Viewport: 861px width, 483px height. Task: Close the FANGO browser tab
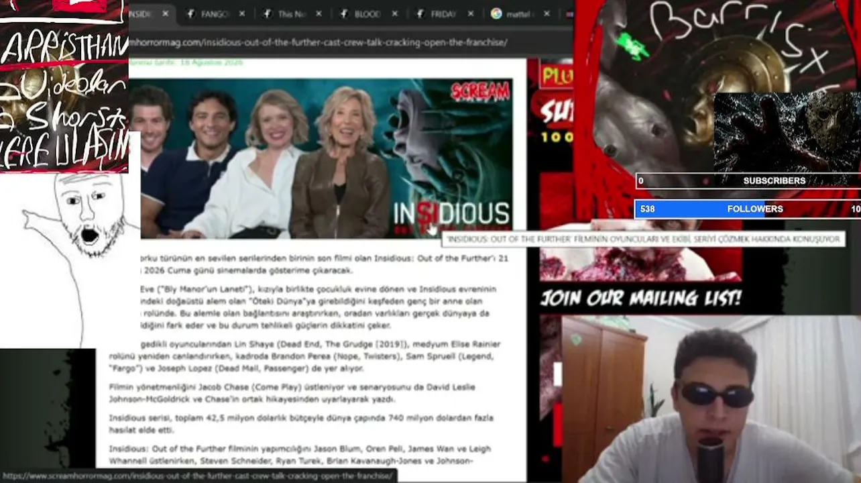241,13
